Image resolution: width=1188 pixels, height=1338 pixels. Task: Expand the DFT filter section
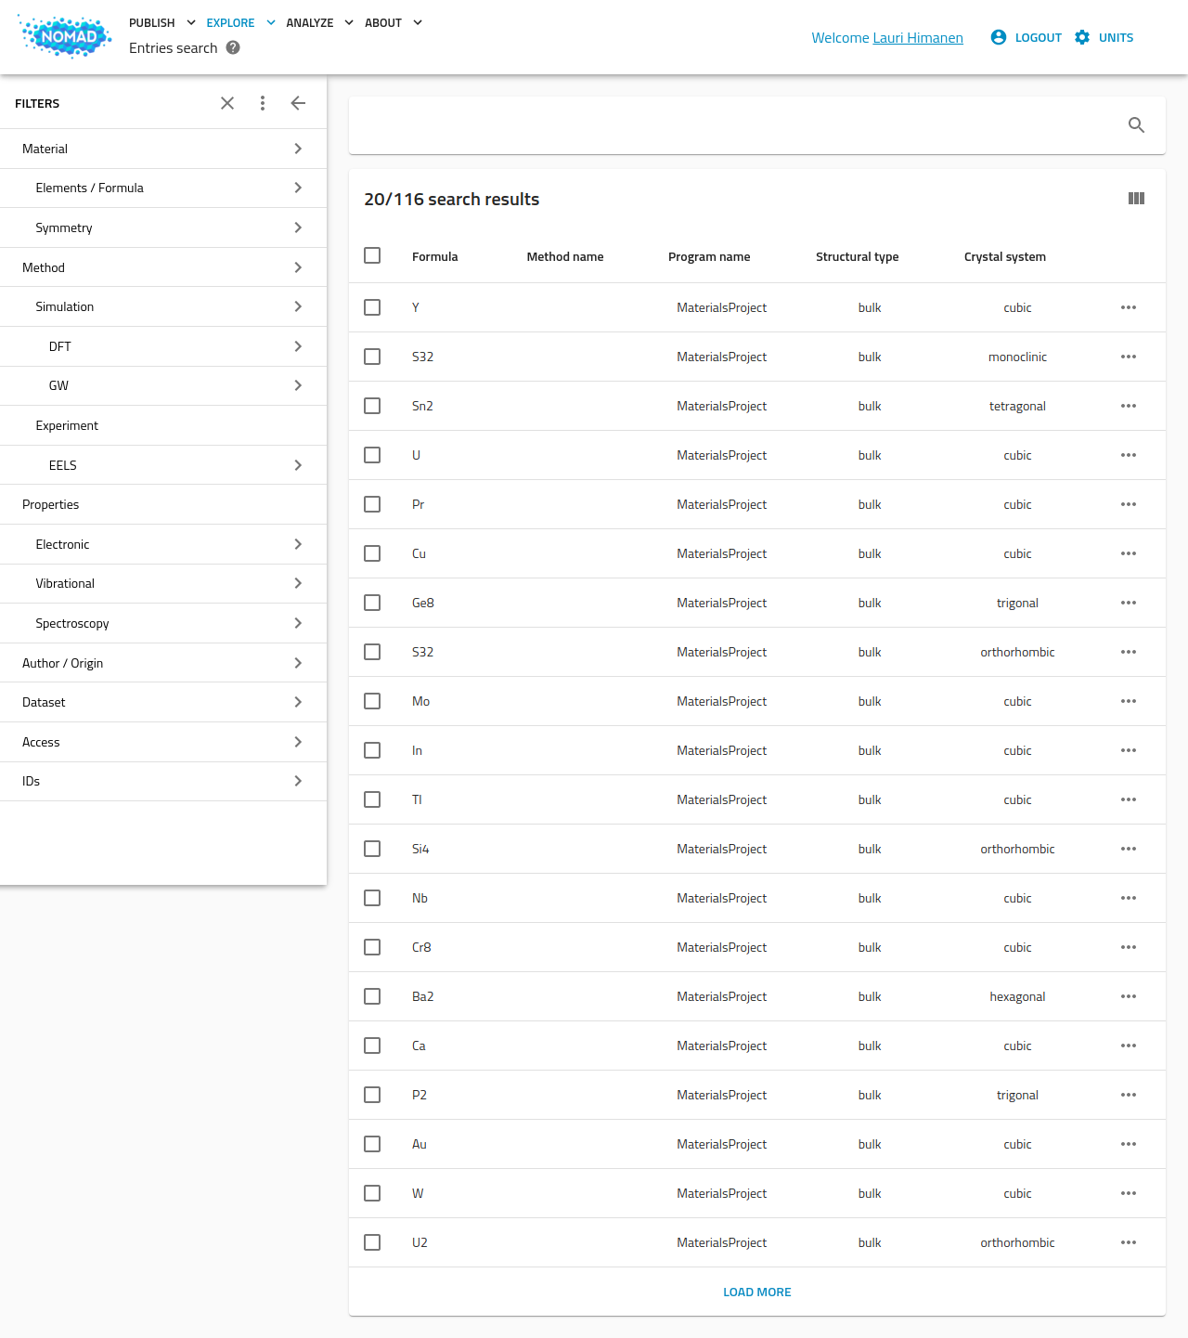[163, 346]
